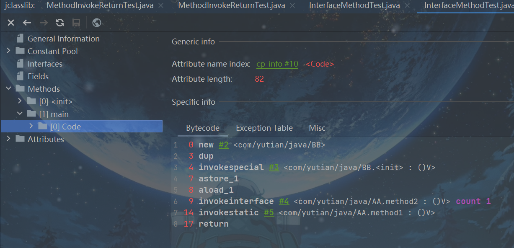Click the close (X) toolbar icon
The height and width of the screenshot is (248, 514).
pos(11,23)
